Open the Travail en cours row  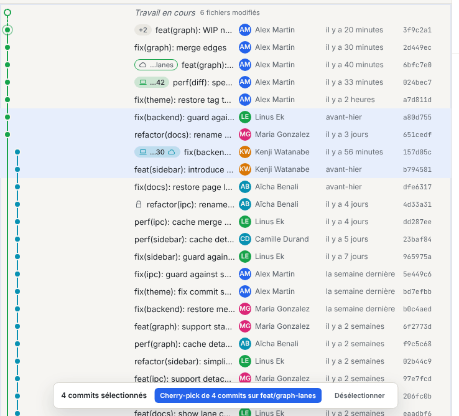pyautogui.click(x=225, y=12)
